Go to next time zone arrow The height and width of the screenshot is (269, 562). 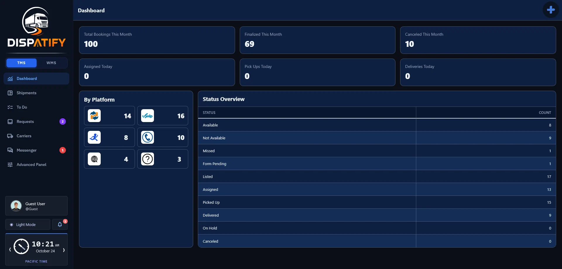click(x=64, y=250)
